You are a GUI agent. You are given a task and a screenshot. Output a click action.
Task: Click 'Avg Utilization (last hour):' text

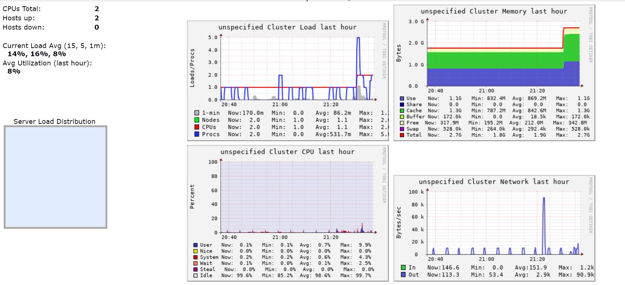47,63
